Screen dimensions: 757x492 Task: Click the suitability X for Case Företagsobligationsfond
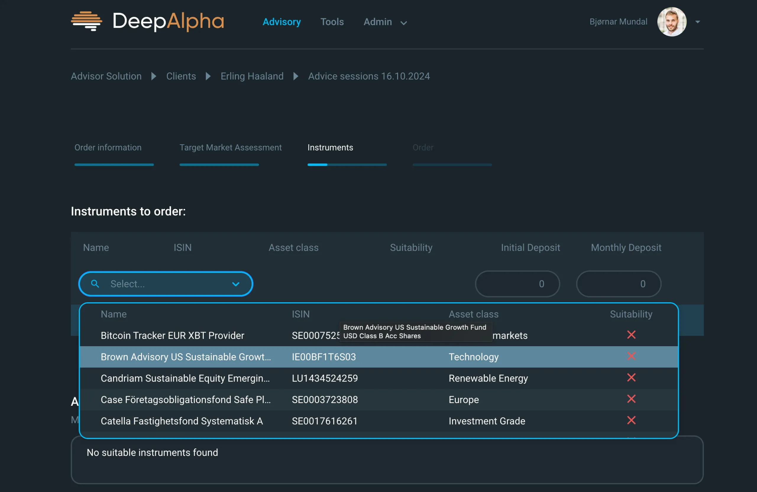pyautogui.click(x=631, y=399)
